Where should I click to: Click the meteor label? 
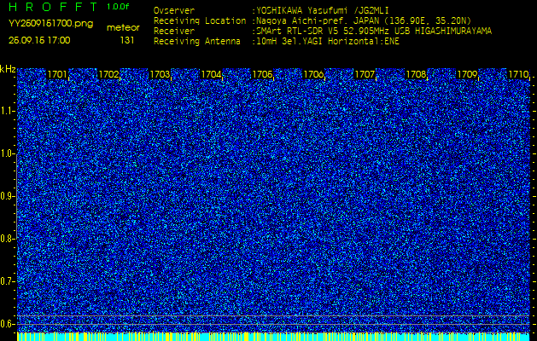[123, 28]
